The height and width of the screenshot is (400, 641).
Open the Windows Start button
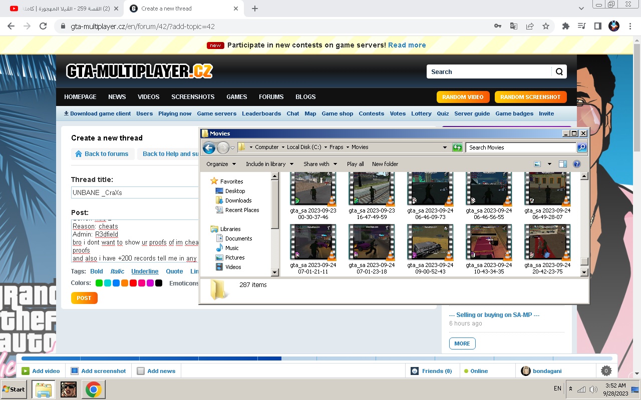tap(14, 389)
